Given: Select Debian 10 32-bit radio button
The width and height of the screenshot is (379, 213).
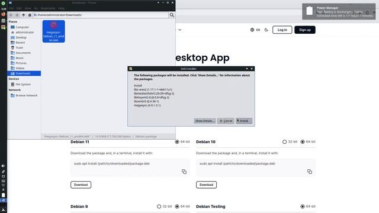Looking at the screenshot, I should tap(284, 142).
